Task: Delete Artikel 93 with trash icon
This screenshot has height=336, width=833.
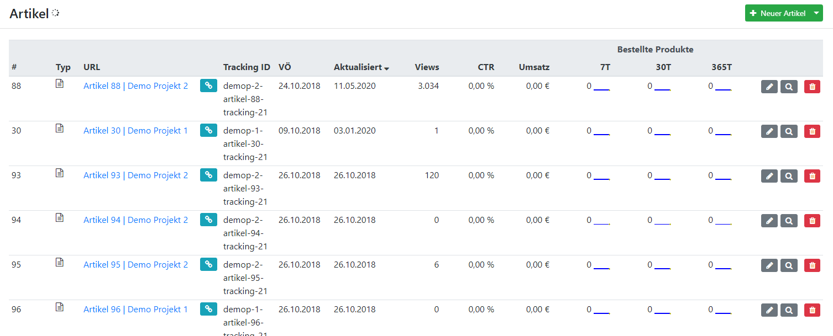Action: 812,176
